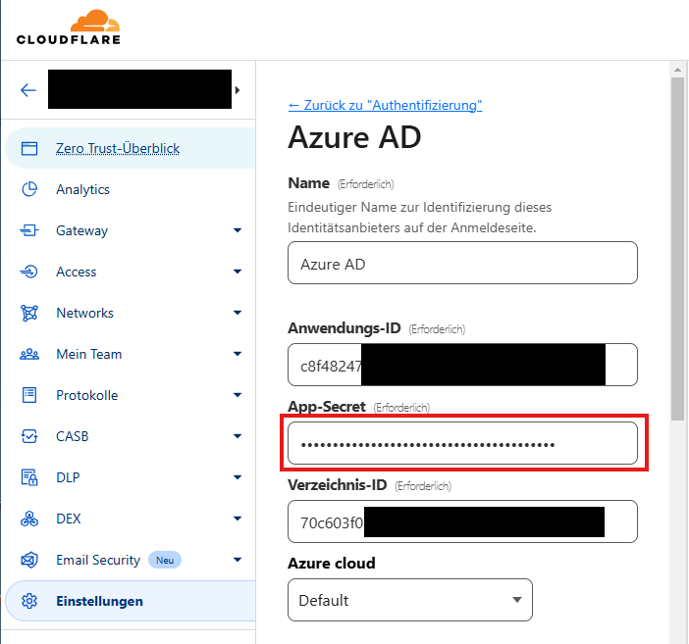Viewport: 689px width, 644px height.
Task: Go back via Zurück zu Authentifizierung link
Action: pos(385,105)
